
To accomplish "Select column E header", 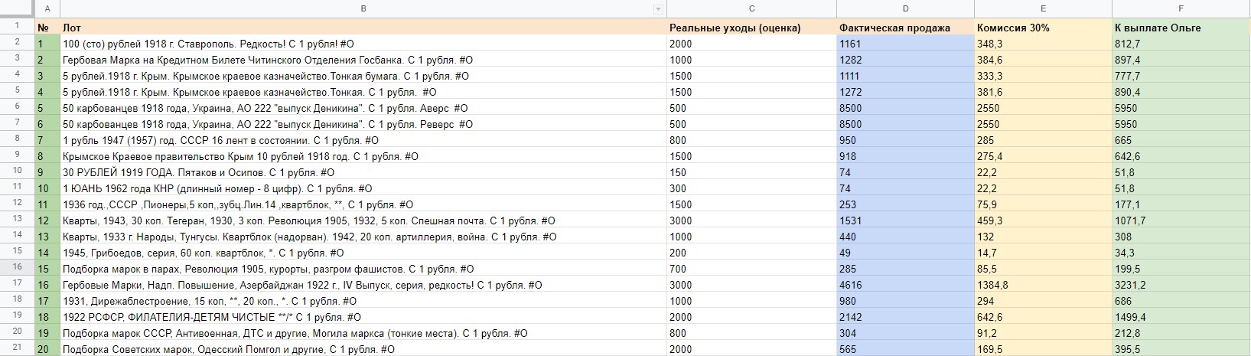I will [1043, 9].
